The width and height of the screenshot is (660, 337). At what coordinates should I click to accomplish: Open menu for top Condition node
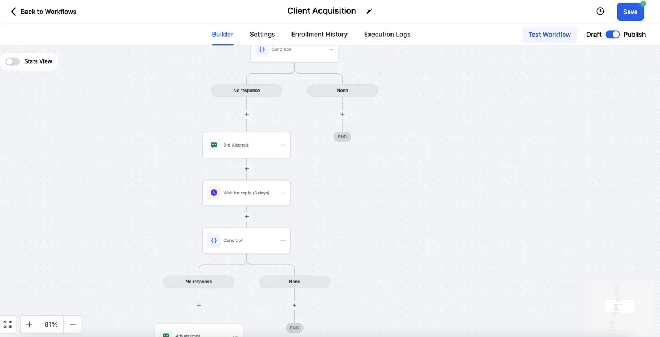pyautogui.click(x=331, y=49)
